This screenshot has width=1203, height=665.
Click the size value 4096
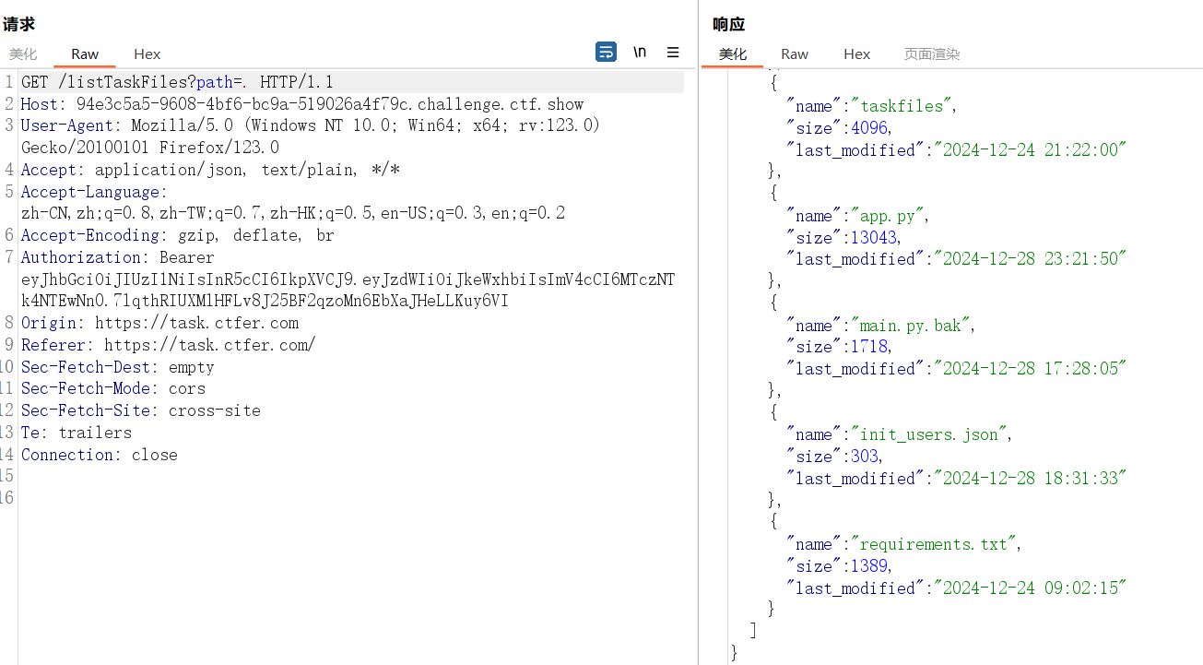pyautogui.click(x=869, y=128)
